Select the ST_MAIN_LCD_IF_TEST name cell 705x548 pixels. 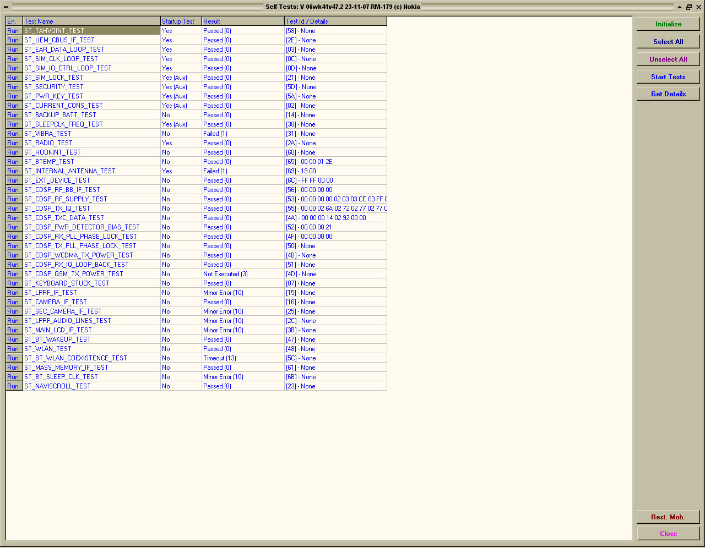91,330
